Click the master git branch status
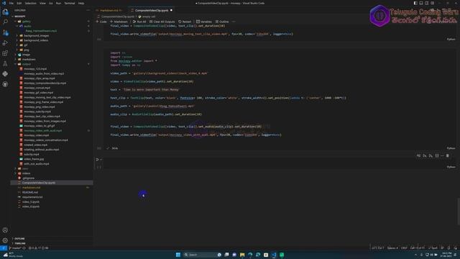This screenshot has height=259, width=460. [x=16, y=248]
